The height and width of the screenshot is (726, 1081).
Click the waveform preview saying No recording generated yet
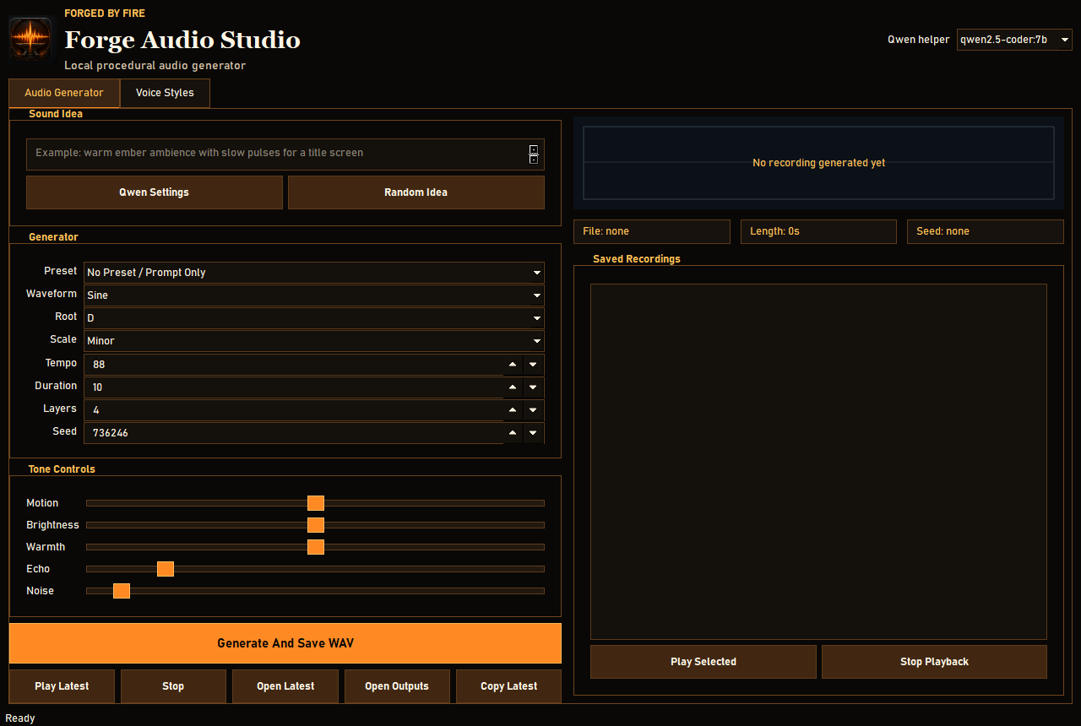tap(818, 163)
